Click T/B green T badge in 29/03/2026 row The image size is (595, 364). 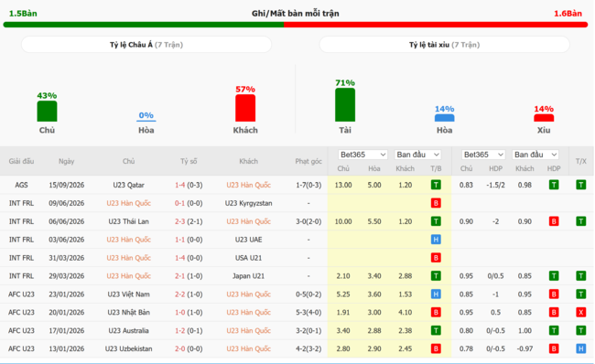click(436, 276)
